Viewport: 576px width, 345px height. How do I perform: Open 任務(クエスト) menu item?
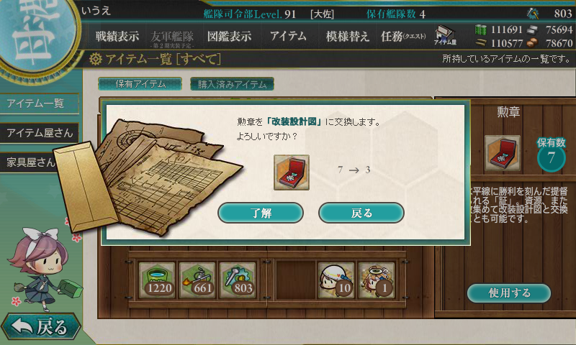pyautogui.click(x=403, y=36)
